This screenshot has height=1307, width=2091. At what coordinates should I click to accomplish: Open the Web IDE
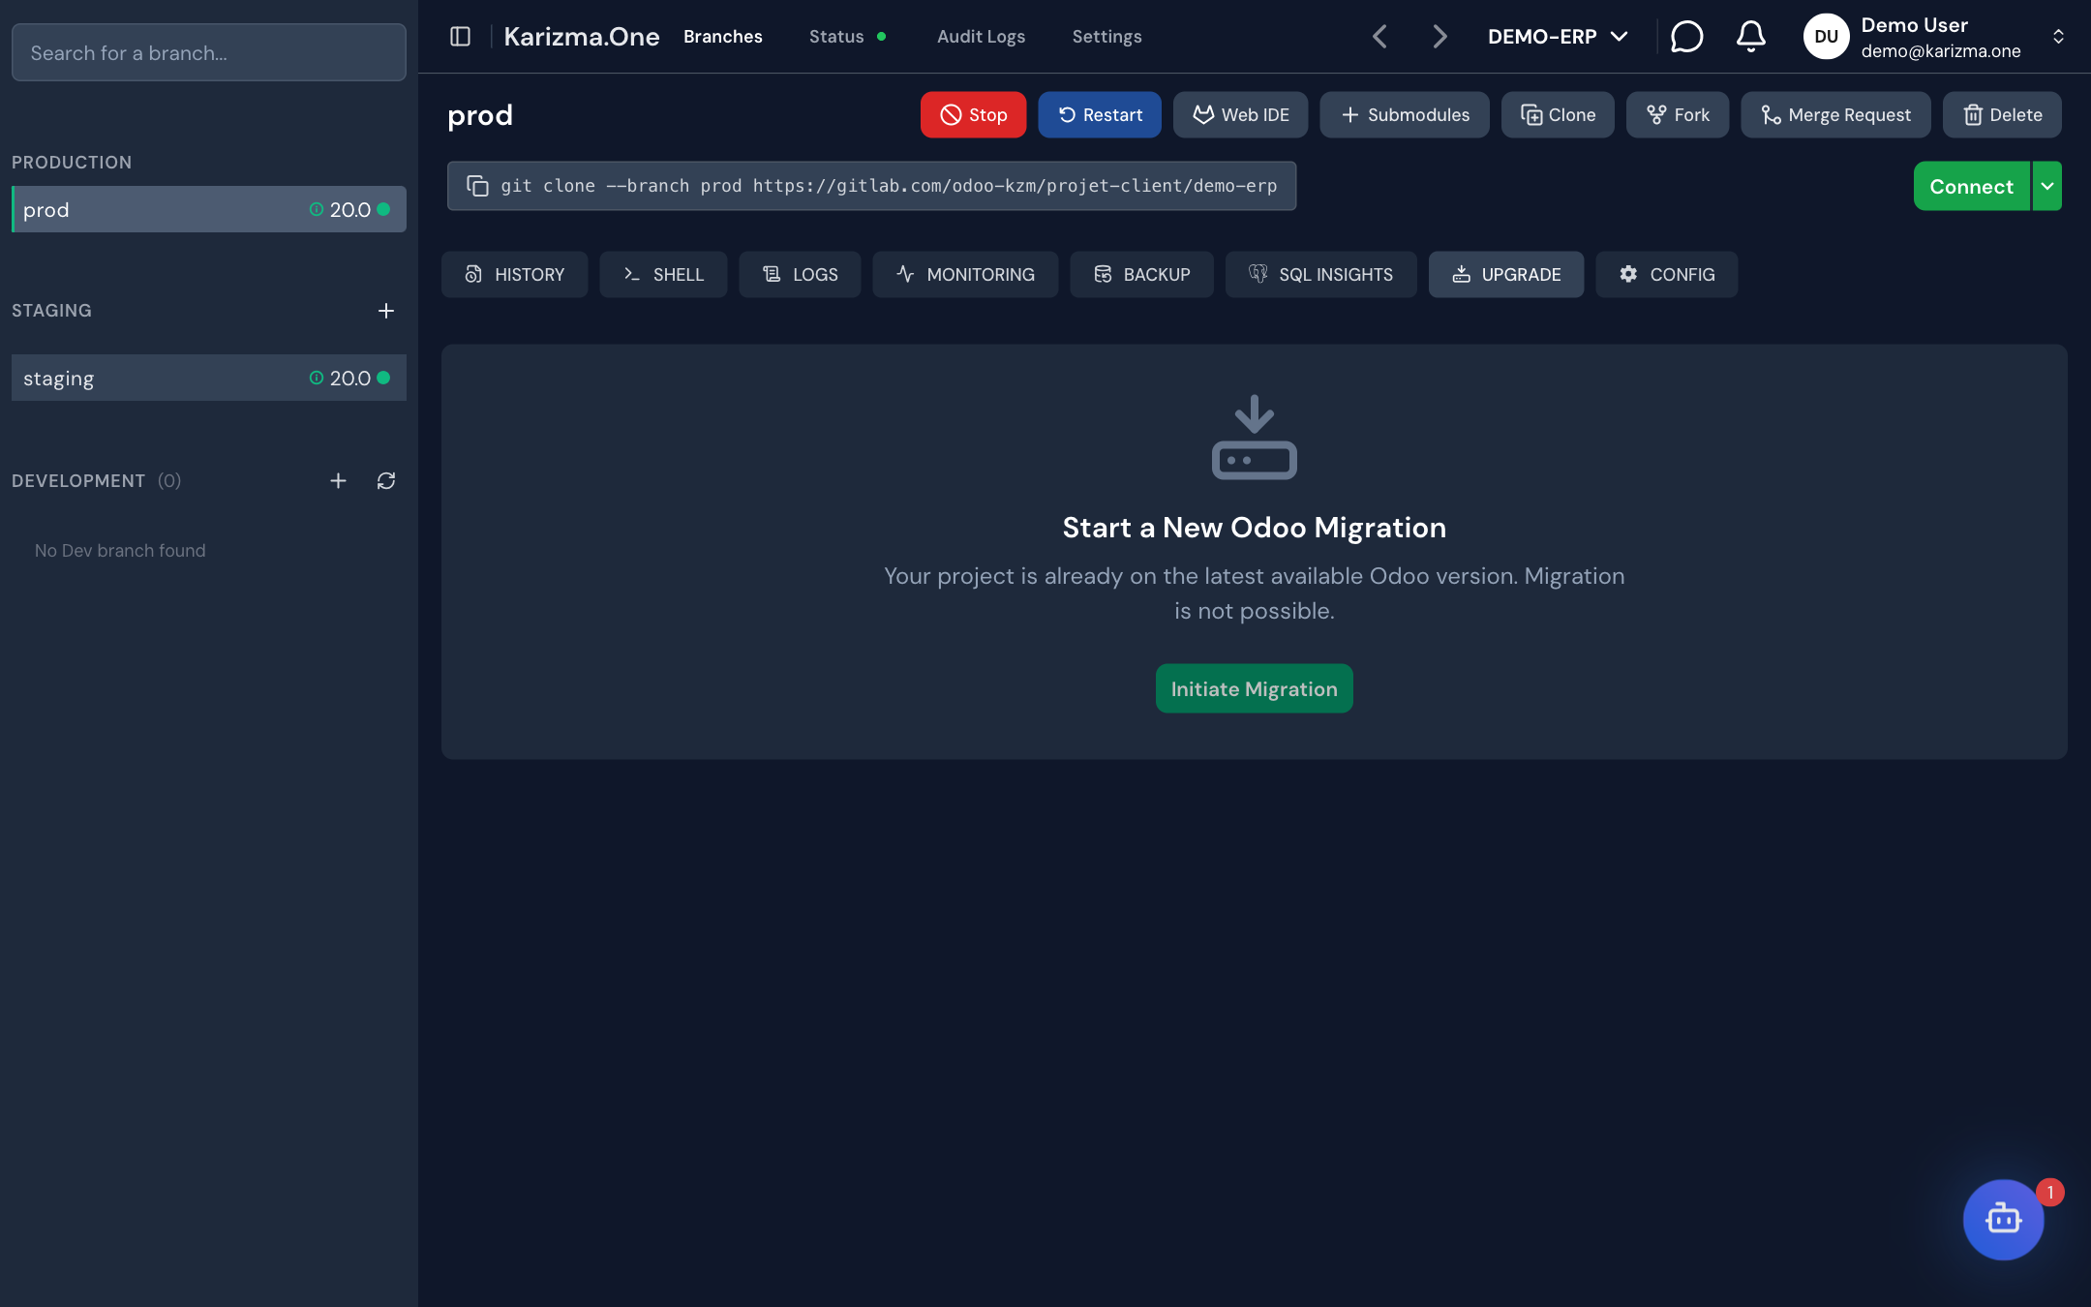click(1240, 115)
